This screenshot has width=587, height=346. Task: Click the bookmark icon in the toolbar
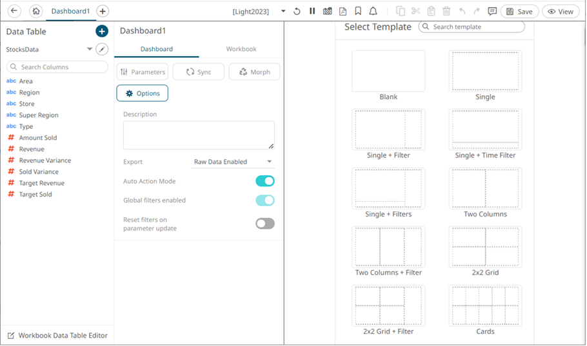click(x=358, y=11)
